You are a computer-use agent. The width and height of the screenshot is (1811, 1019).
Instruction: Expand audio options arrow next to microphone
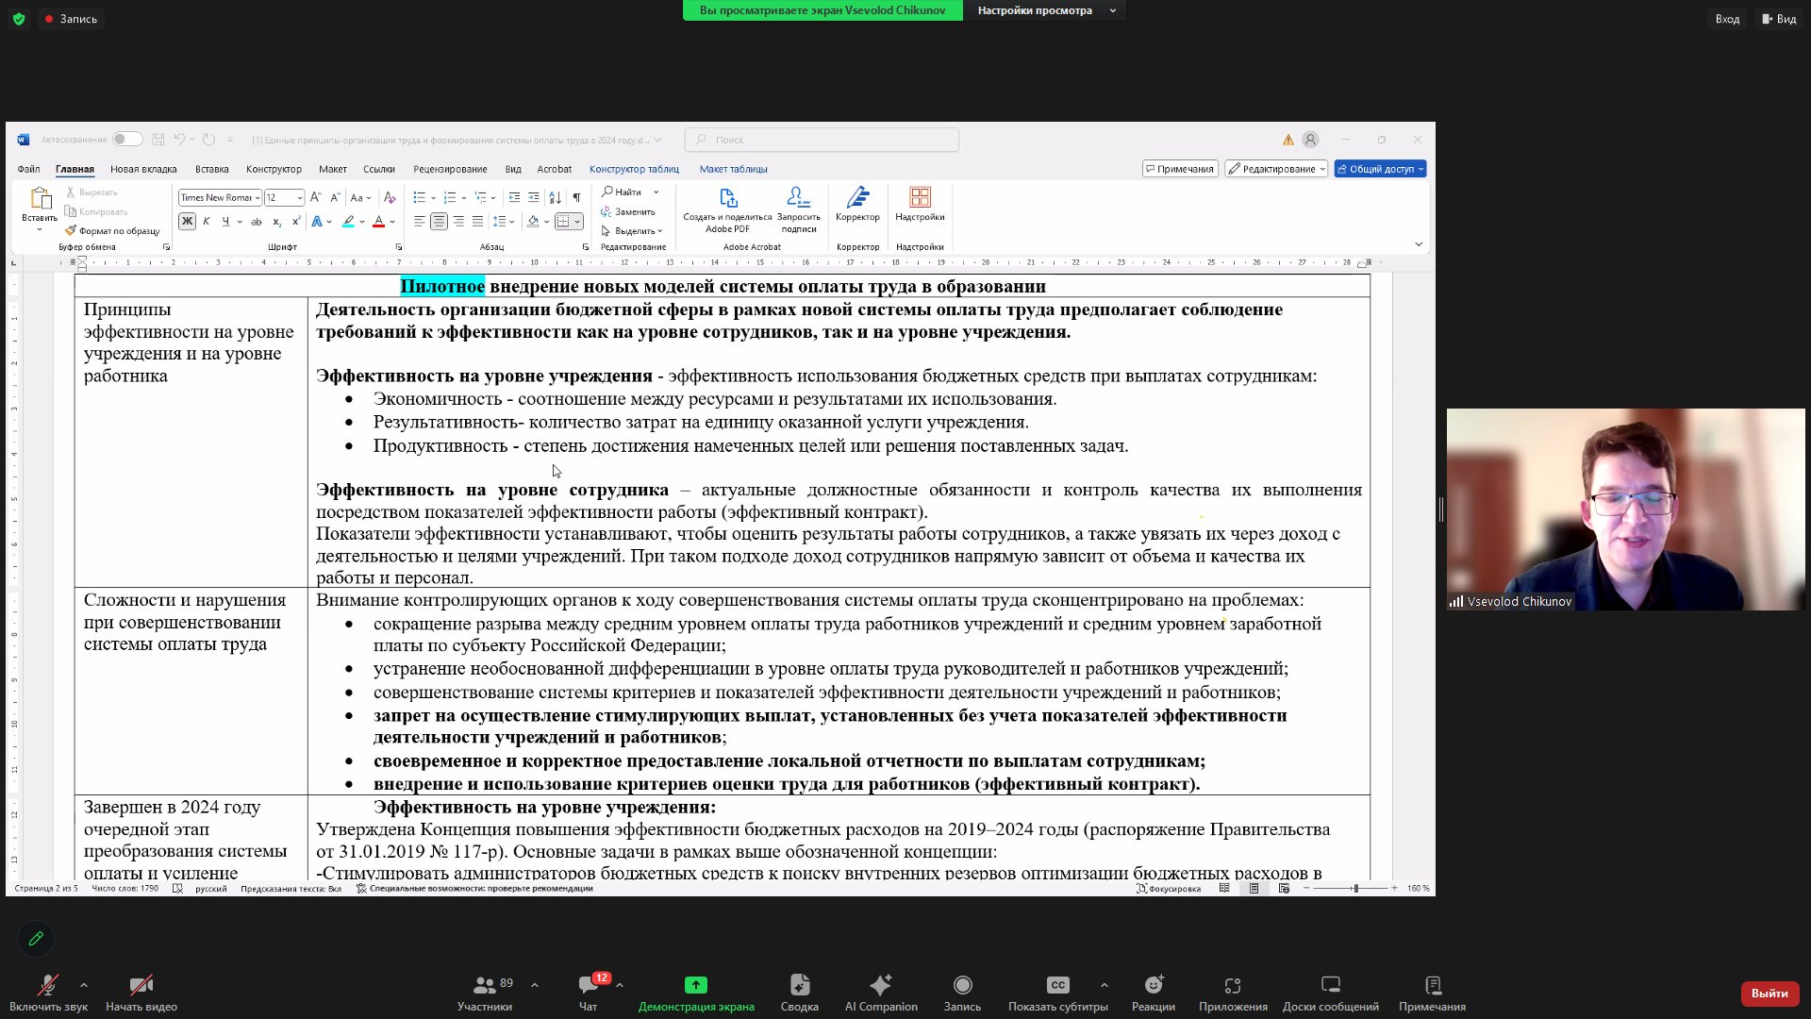point(84,985)
